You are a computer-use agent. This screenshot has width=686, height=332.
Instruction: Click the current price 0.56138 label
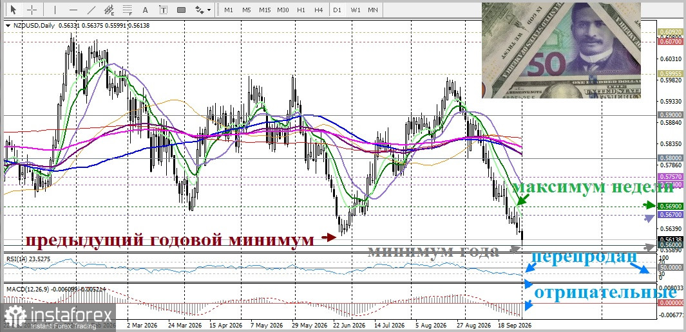coord(670,239)
